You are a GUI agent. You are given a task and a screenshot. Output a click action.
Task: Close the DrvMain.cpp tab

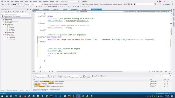(101, 10)
